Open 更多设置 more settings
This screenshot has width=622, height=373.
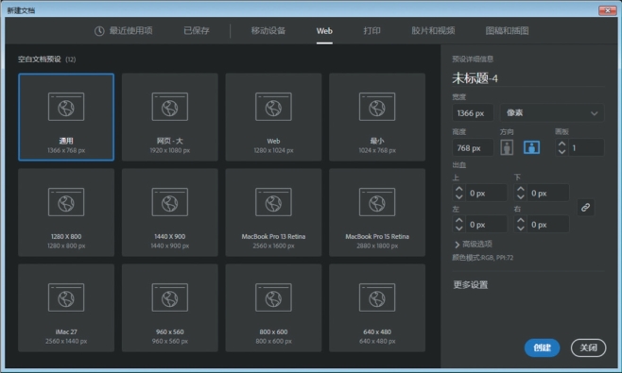tap(471, 284)
